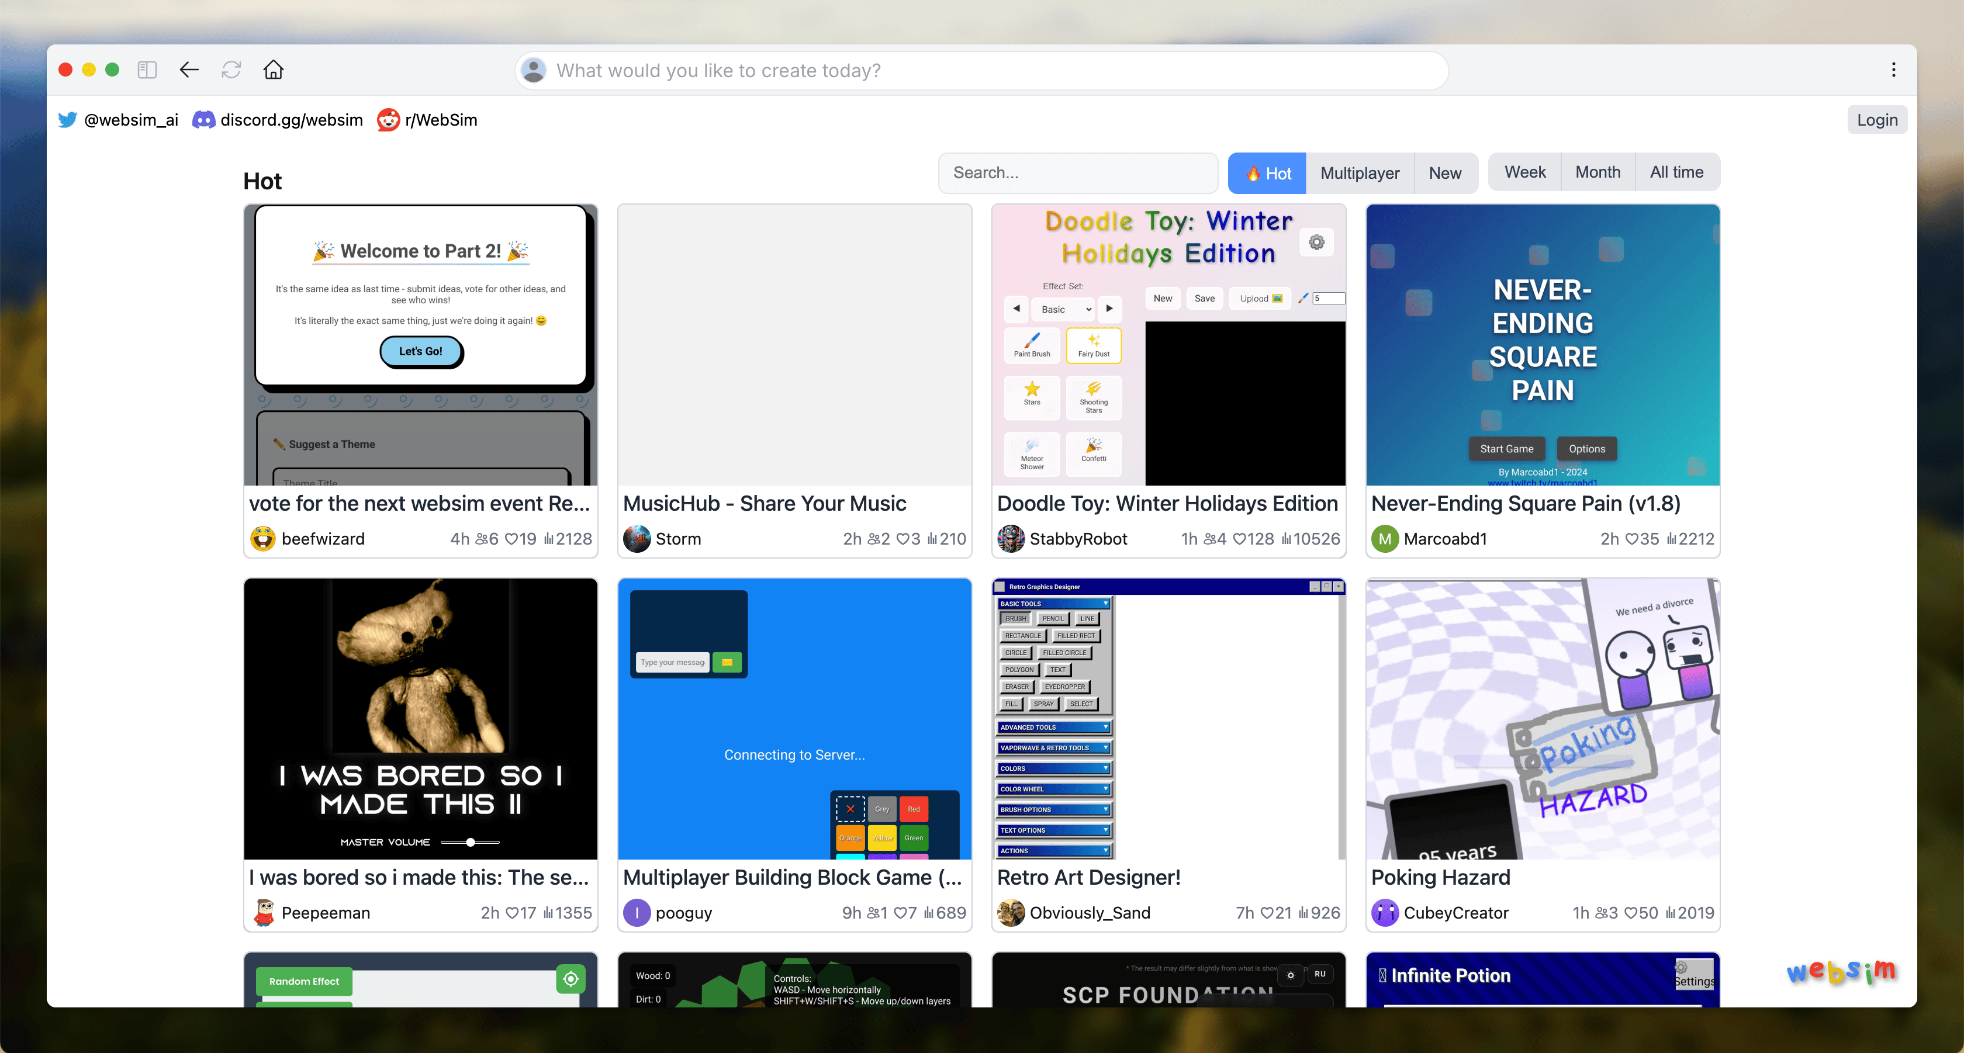This screenshot has width=1964, height=1053.
Task: Click the Random Effect button
Action: point(304,981)
